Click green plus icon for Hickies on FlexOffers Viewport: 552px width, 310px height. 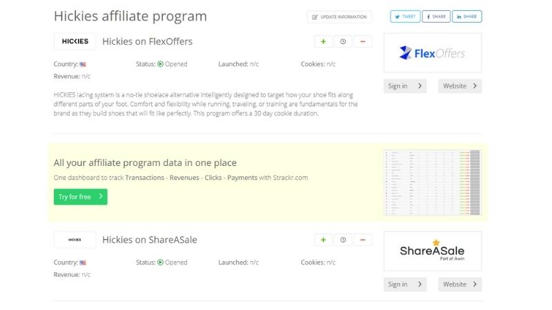pyautogui.click(x=323, y=41)
